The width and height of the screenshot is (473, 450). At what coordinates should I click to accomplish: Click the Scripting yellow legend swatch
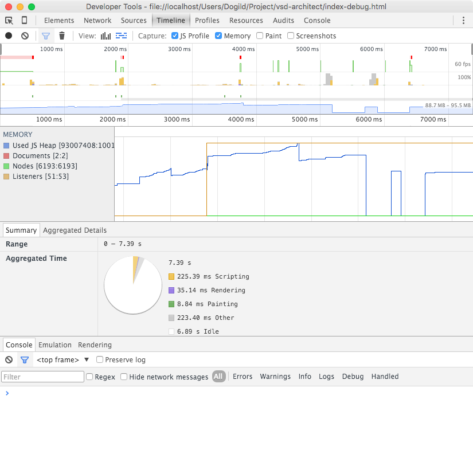[171, 276]
